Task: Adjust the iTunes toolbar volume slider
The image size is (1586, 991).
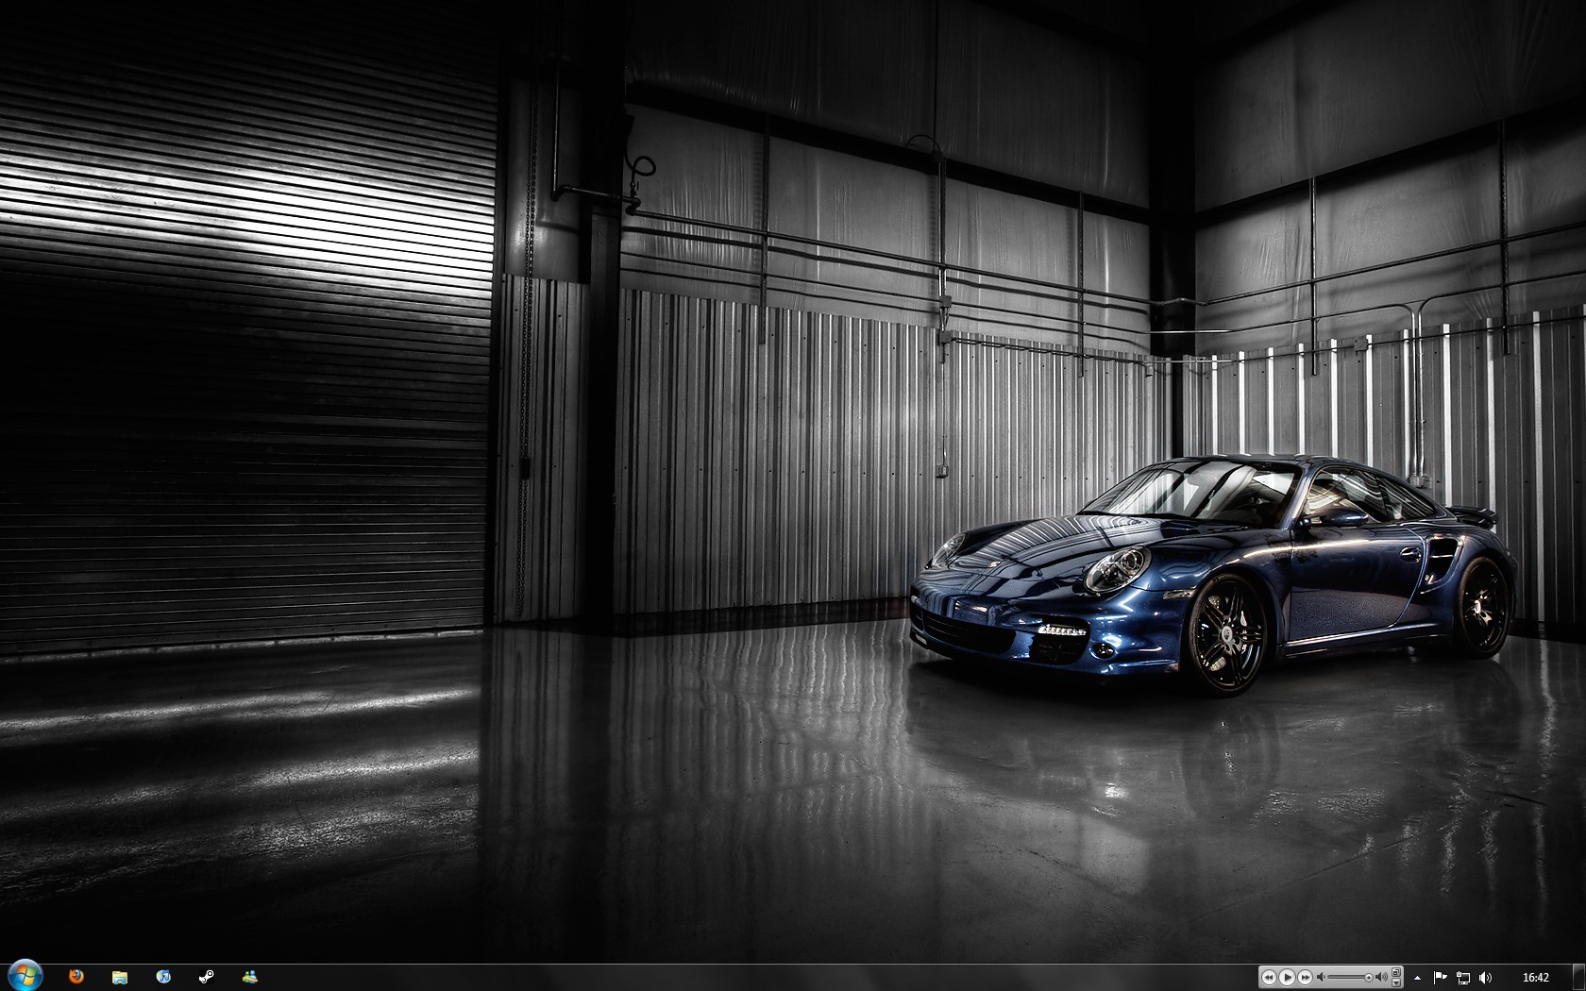Action: (x=1350, y=978)
